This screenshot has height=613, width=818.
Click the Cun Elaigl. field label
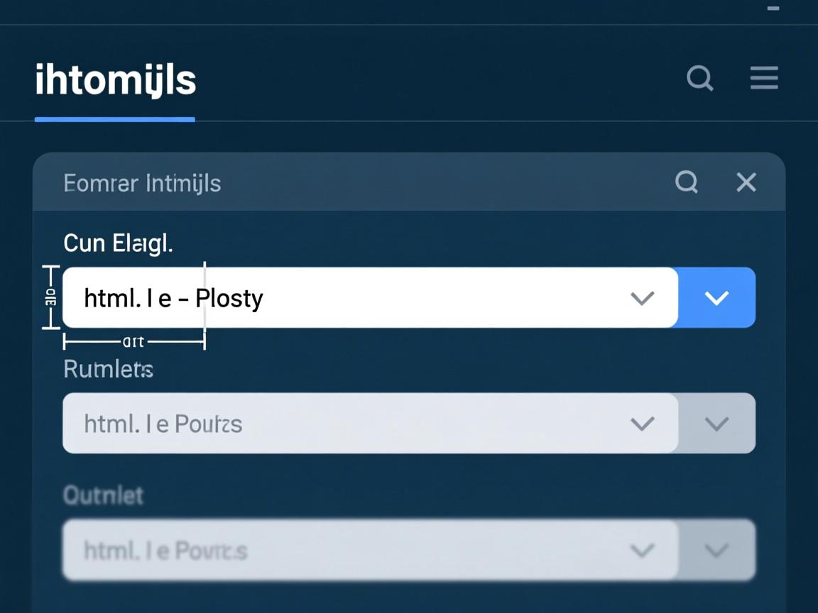[x=118, y=243]
